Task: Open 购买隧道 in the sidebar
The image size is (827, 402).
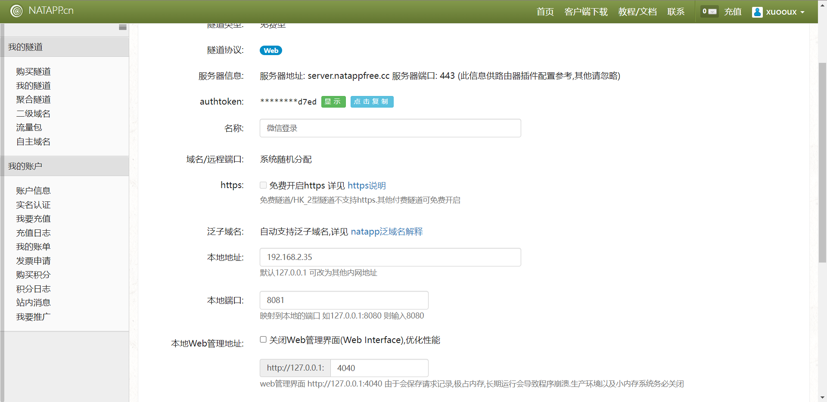Action: pyautogui.click(x=34, y=71)
